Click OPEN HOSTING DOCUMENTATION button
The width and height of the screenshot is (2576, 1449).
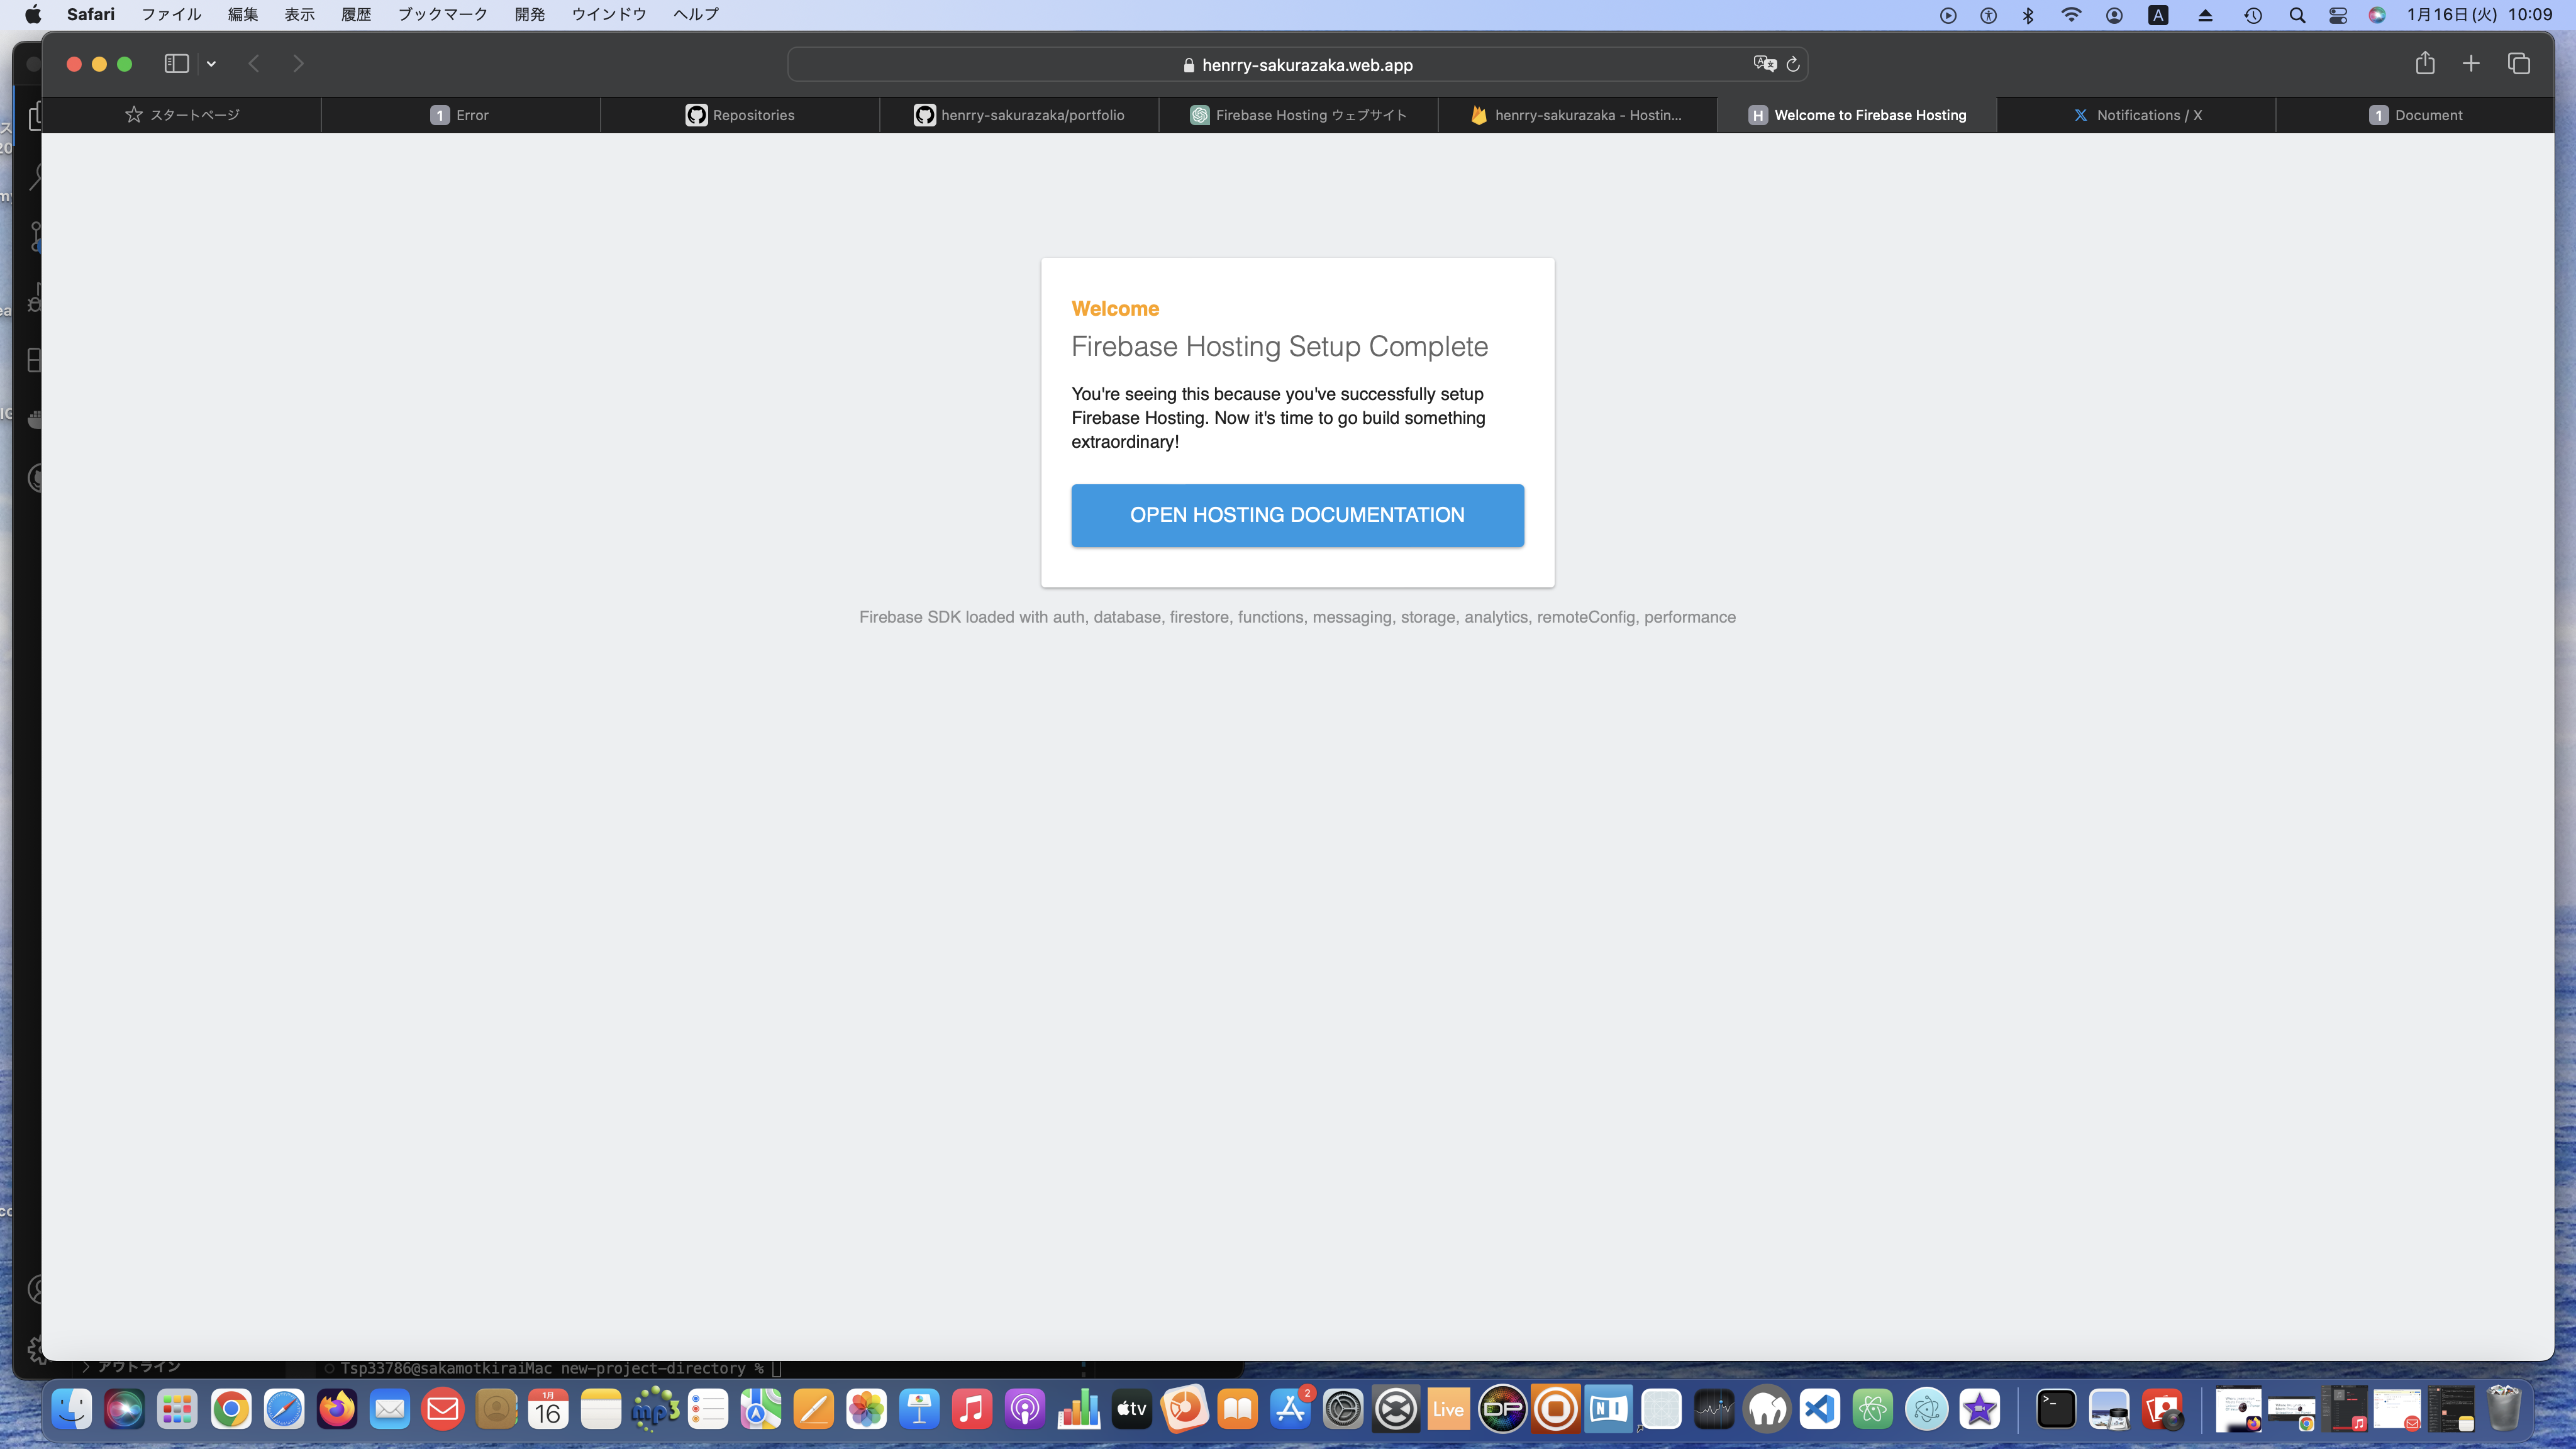point(1297,515)
